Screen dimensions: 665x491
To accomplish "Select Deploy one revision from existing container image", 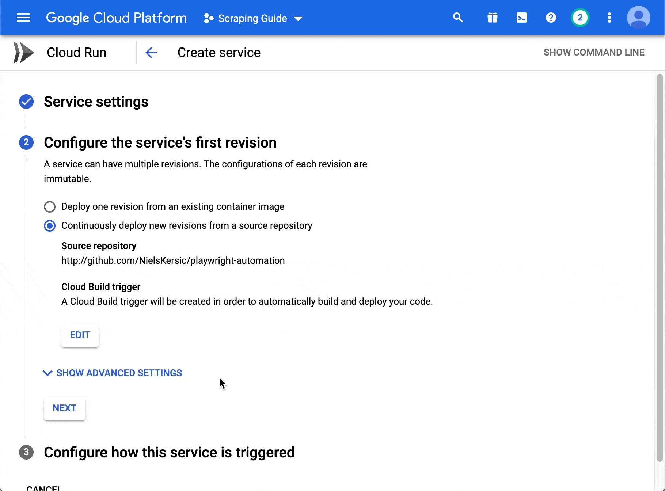I will [x=50, y=207].
